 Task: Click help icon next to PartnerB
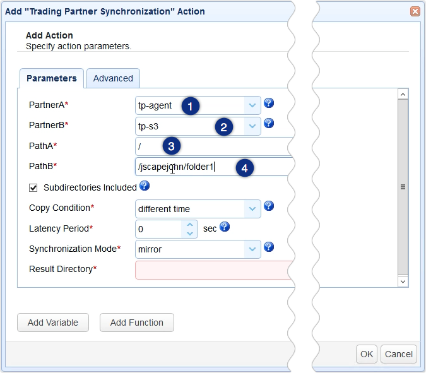(268, 123)
